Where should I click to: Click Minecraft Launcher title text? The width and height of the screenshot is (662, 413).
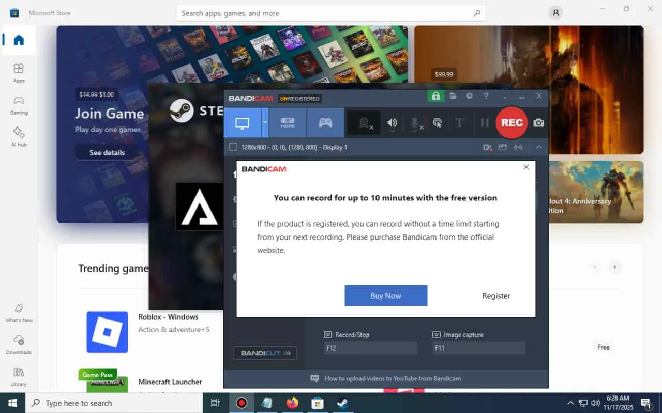pos(170,382)
